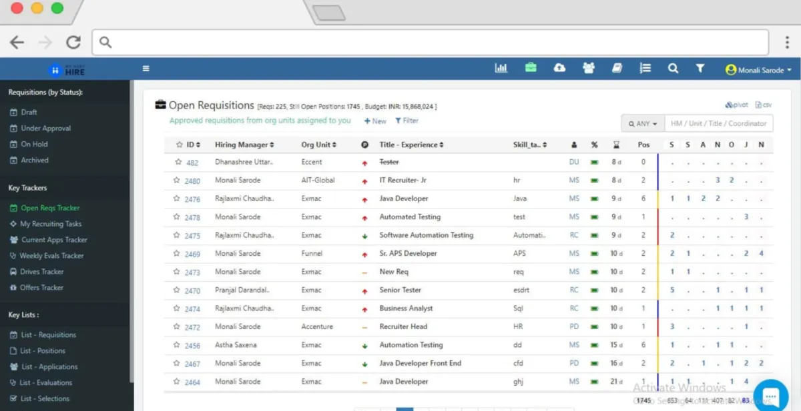Expand the ANY search scope dropdown
This screenshot has width=801, height=411.
(x=642, y=123)
